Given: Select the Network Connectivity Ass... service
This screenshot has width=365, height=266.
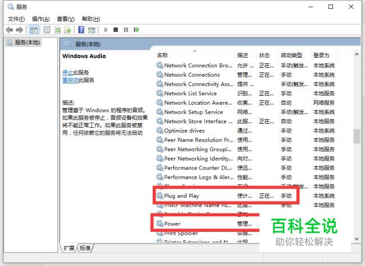Looking at the screenshot, I should (245, 84).
